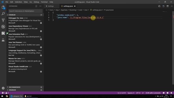This screenshot has width=174, height=98.
Task: Collapse the ENABLED extensions section
Action: (25, 15)
